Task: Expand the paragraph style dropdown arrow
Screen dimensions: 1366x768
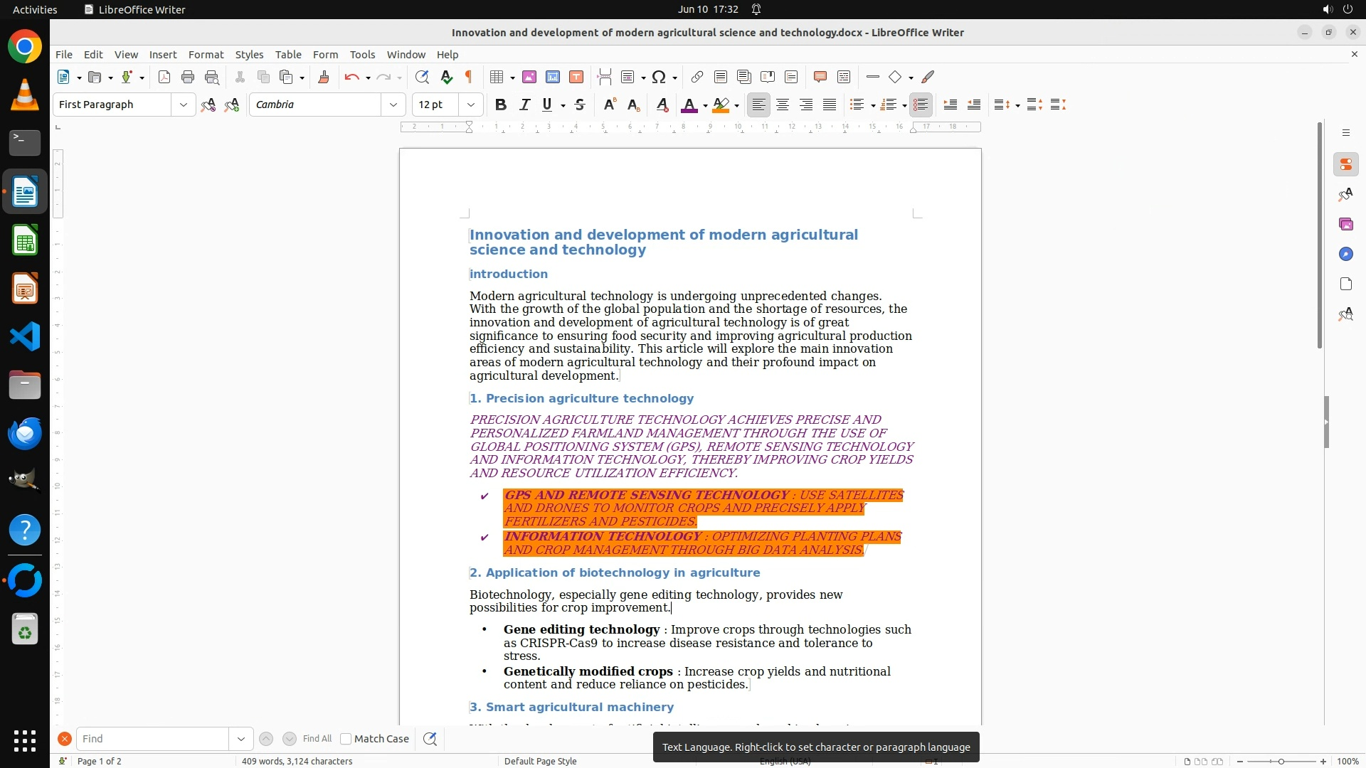Action: point(184,105)
